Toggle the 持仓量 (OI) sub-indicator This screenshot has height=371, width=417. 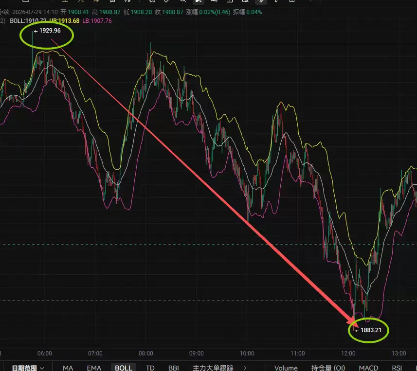click(328, 368)
